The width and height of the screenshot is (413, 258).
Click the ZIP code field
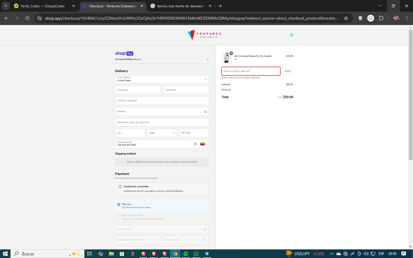(x=194, y=133)
